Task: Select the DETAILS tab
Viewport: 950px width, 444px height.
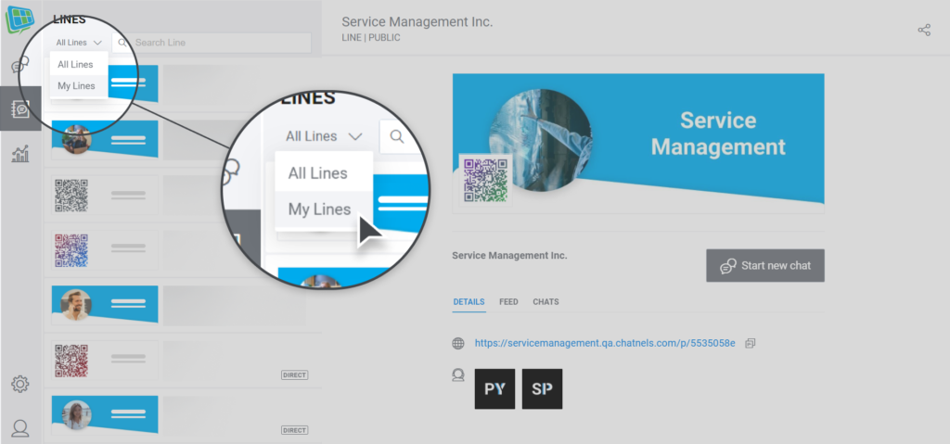Action: 469,301
